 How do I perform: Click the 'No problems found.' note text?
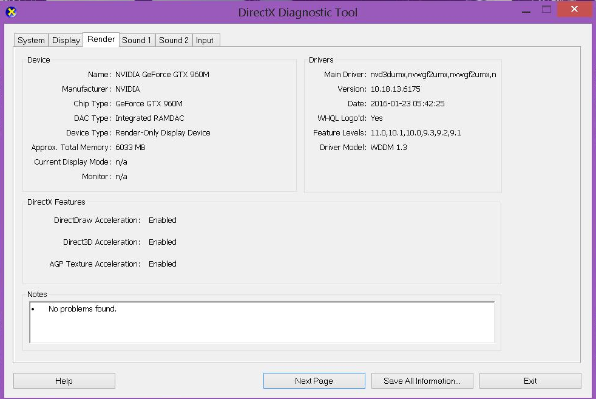pos(83,309)
